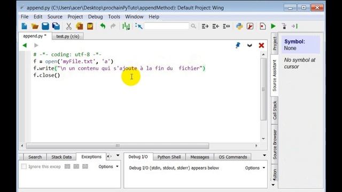Close the editor with the red X

coord(261,45)
